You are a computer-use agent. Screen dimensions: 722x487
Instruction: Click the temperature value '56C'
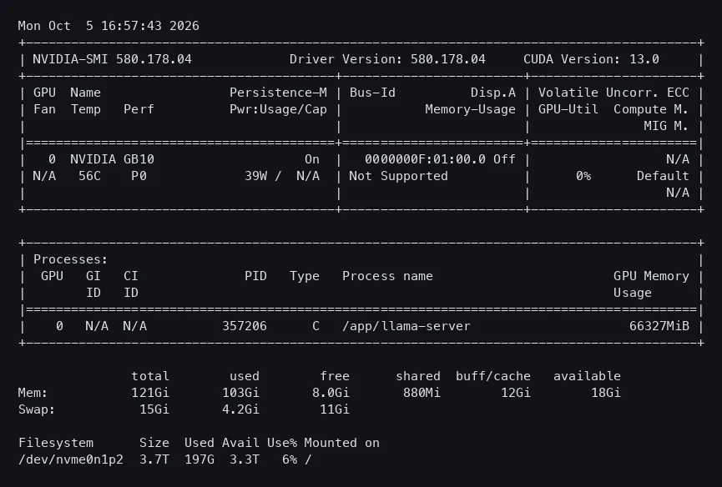(89, 176)
